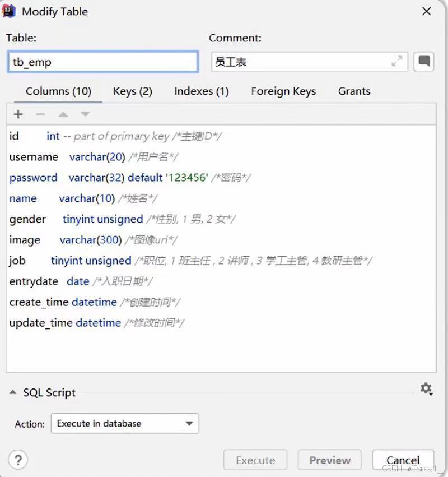Cancel the Modify Table dialog

tap(403, 460)
